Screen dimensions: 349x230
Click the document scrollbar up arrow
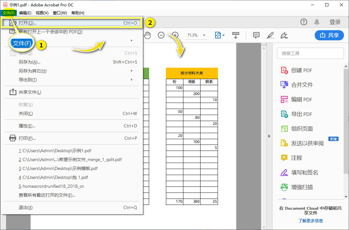(264, 48)
